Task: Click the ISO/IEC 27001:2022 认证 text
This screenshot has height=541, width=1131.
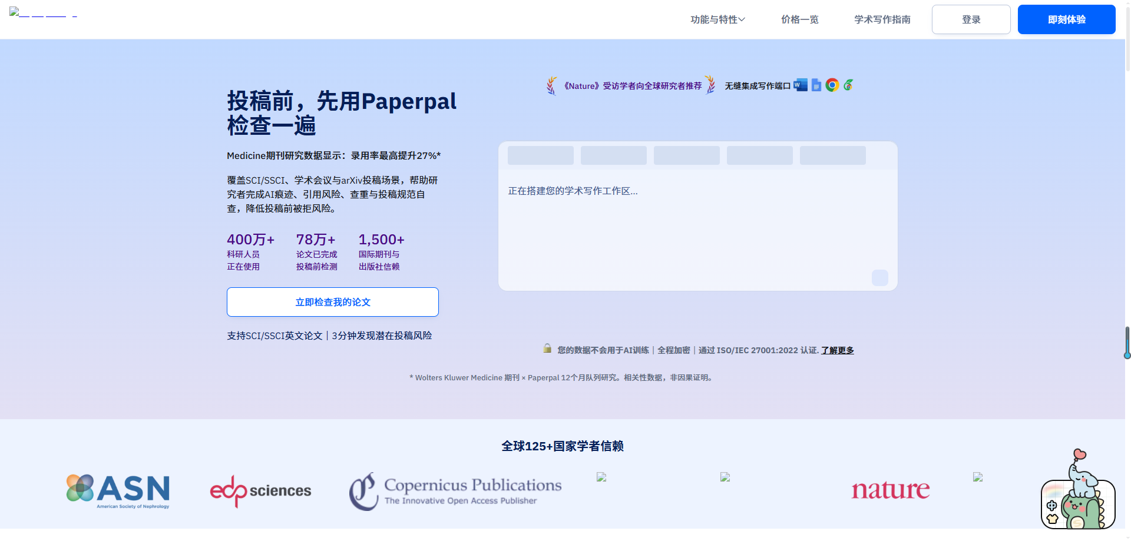Action: (767, 350)
